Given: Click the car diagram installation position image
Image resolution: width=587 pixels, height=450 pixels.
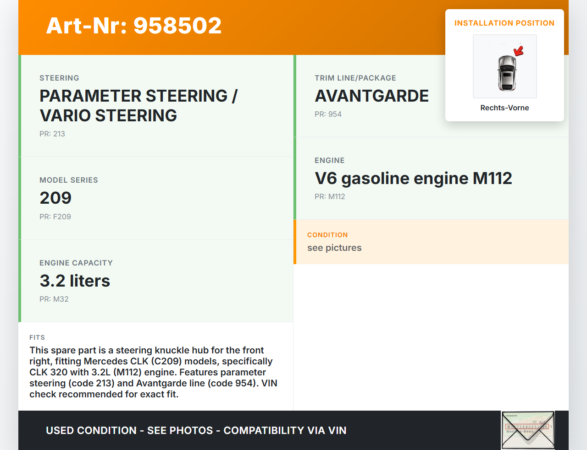Looking at the screenshot, I should pos(505,66).
